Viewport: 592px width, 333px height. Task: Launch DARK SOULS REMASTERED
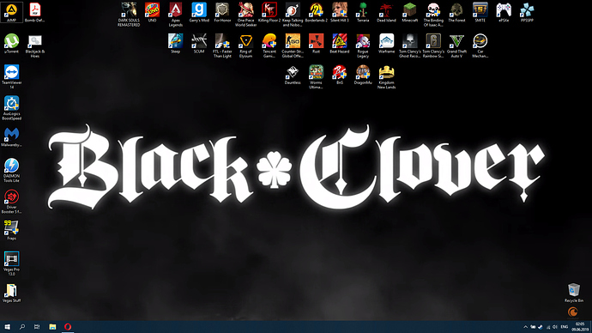[x=129, y=15]
